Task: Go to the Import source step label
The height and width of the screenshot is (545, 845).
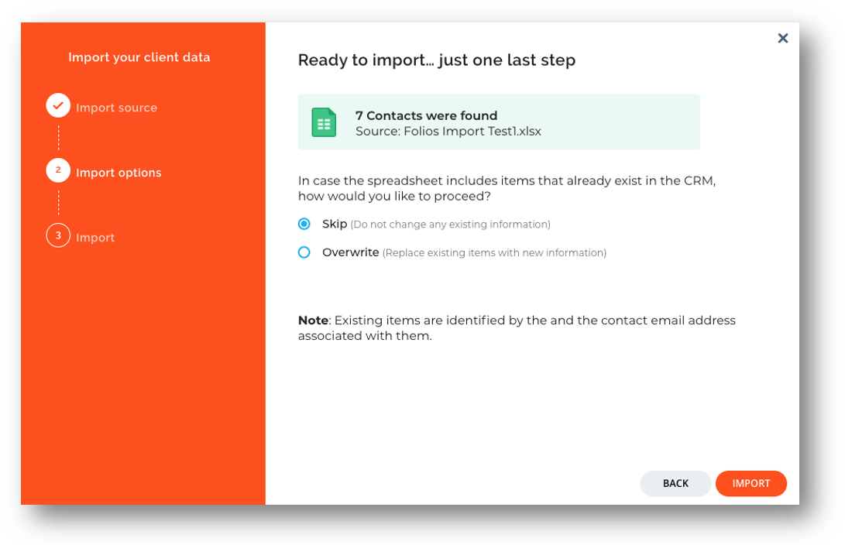Action: click(x=116, y=108)
